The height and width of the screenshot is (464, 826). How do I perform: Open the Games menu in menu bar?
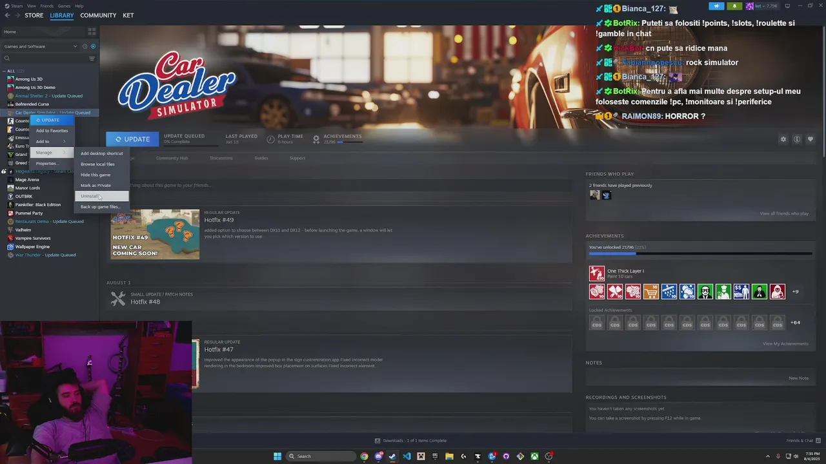pos(64,6)
